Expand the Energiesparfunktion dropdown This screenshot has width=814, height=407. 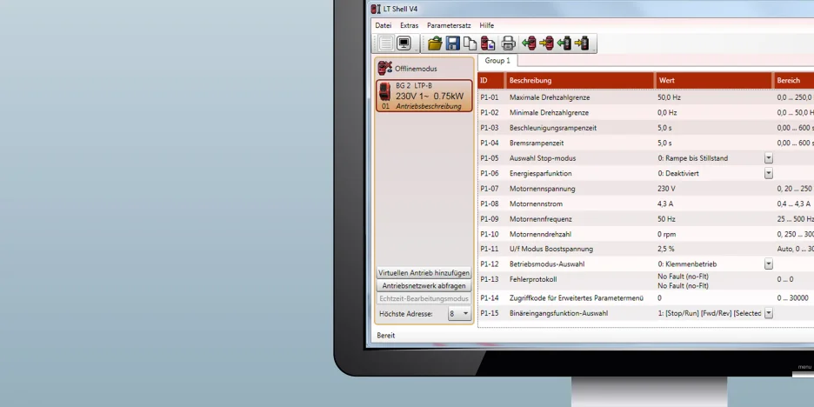(768, 173)
